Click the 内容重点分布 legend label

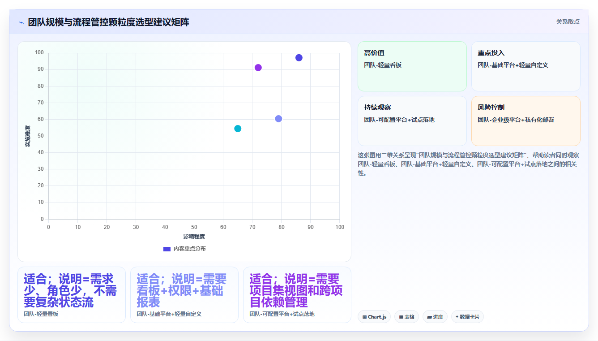[x=190, y=249]
